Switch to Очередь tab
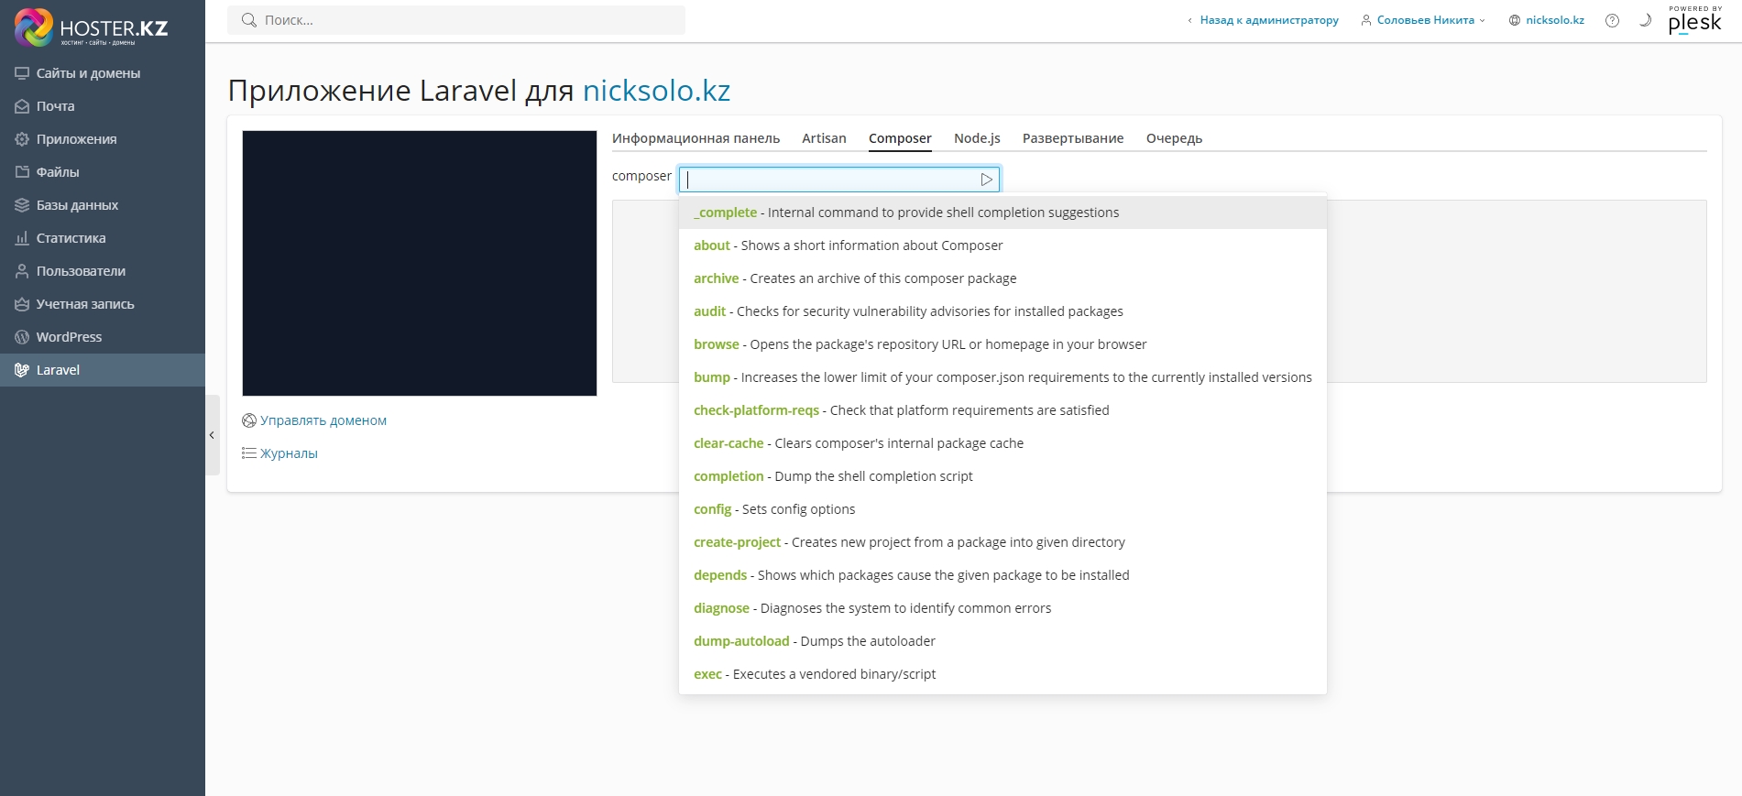Image resolution: width=1742 pixels, height=796 pixels. 1174,138
